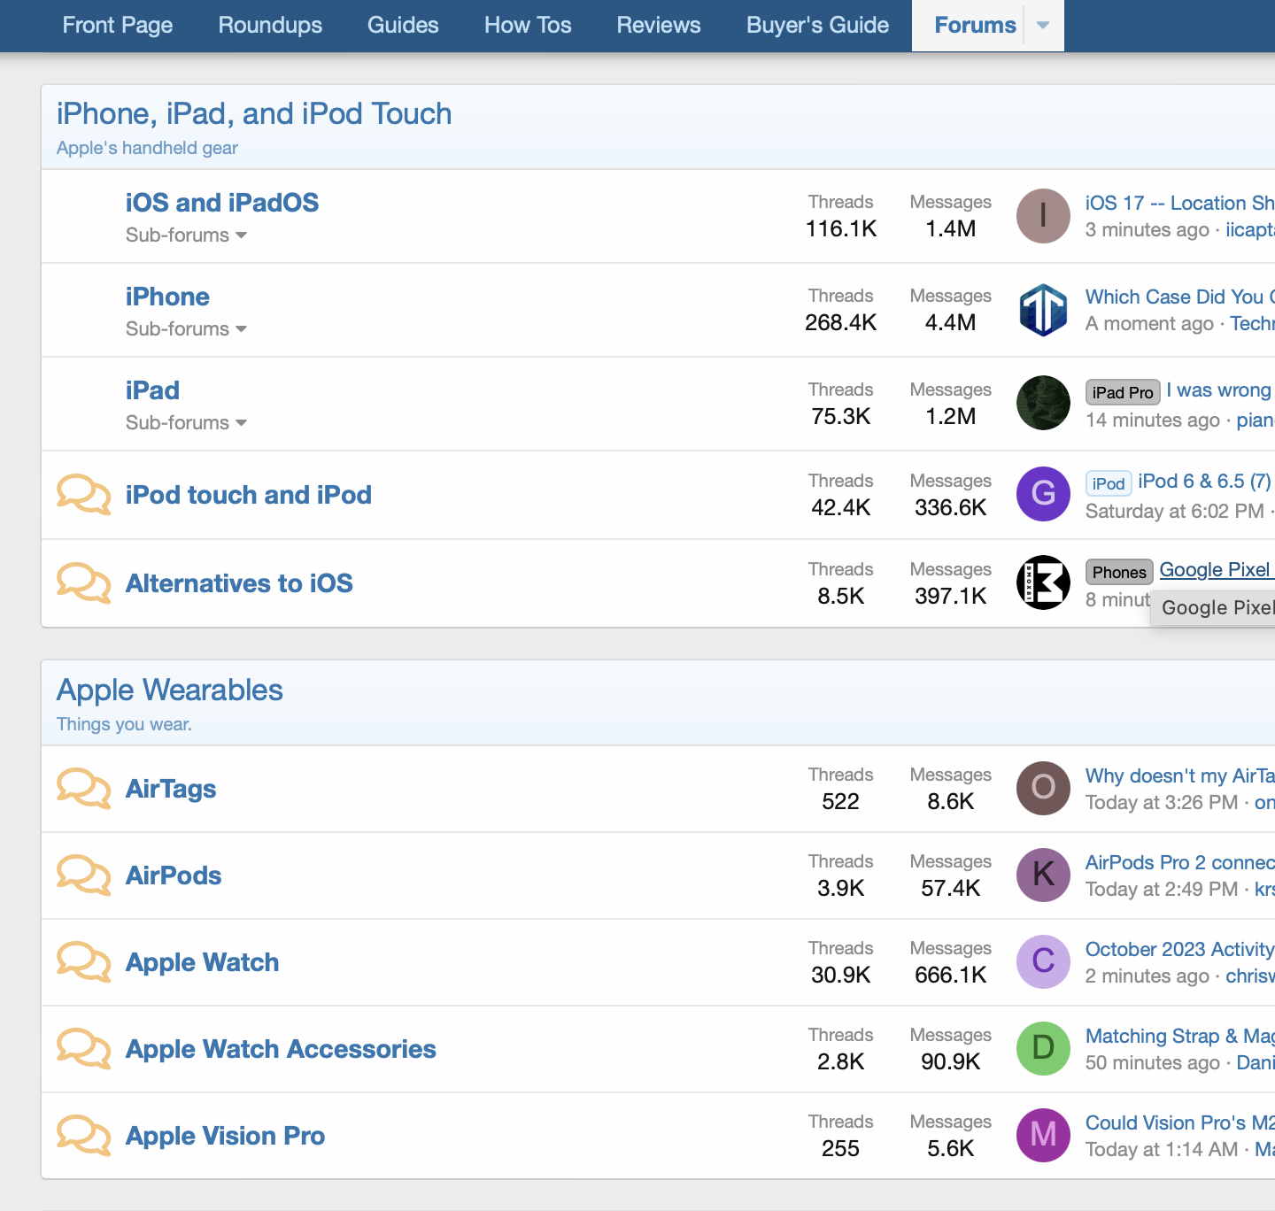Open the iPhone forum link

[x=167, y=297]
